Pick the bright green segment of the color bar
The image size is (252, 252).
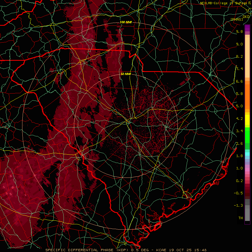247,135
